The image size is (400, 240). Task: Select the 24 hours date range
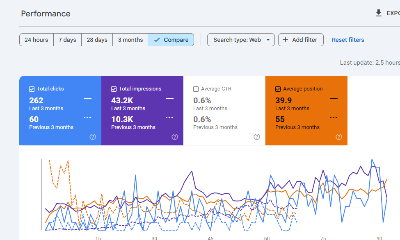pyautogui.click(x=36, y=40)
